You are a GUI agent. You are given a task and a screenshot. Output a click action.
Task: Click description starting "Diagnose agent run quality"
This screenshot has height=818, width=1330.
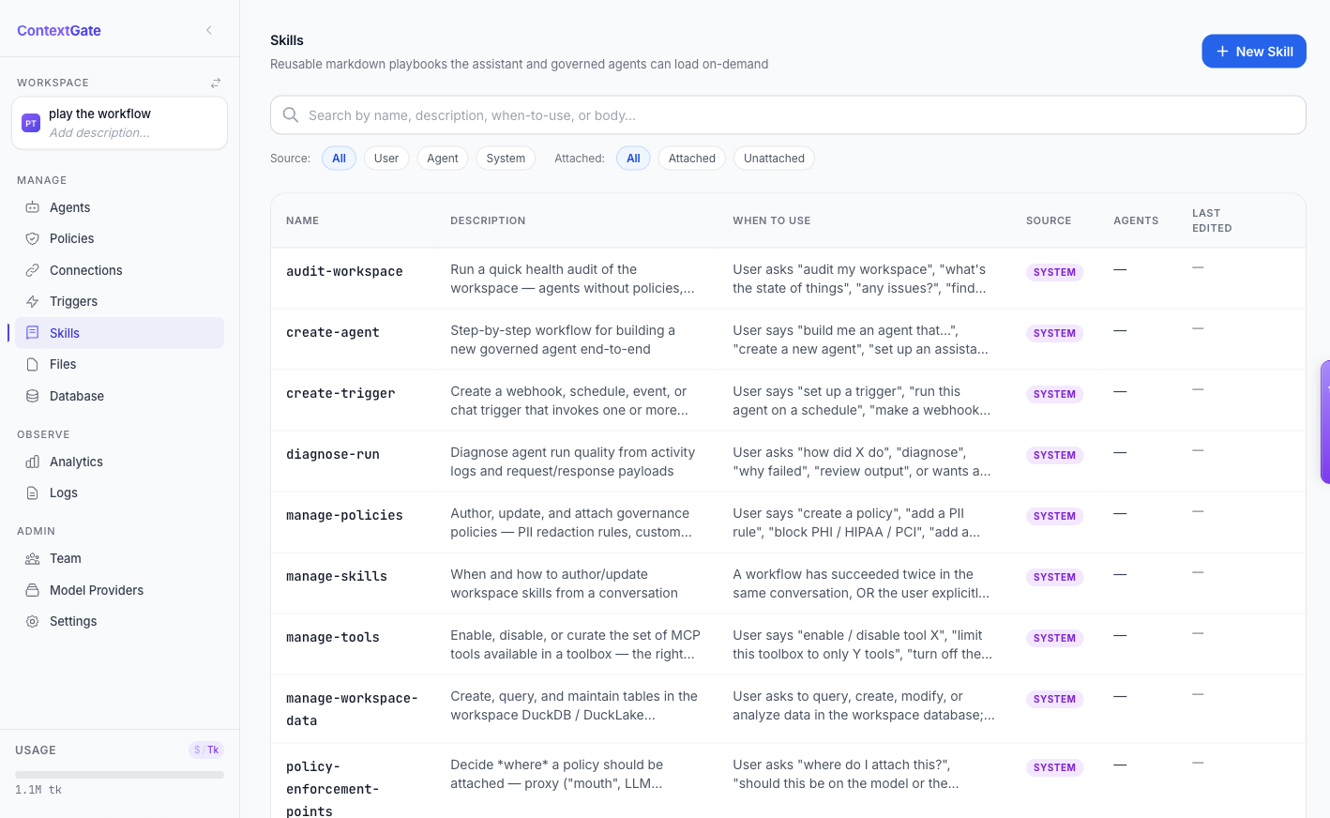pyautogui.click(x=573, y=462)
